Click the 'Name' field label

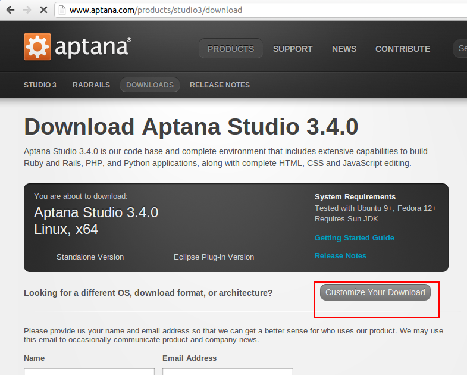click(35, 358)
